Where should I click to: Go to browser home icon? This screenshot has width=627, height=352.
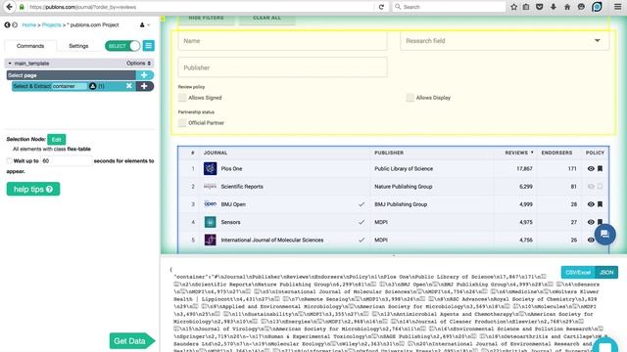(567, 7)
